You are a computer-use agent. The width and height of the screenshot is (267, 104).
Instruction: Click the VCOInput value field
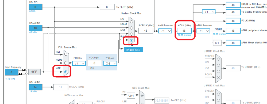point(95,63)
